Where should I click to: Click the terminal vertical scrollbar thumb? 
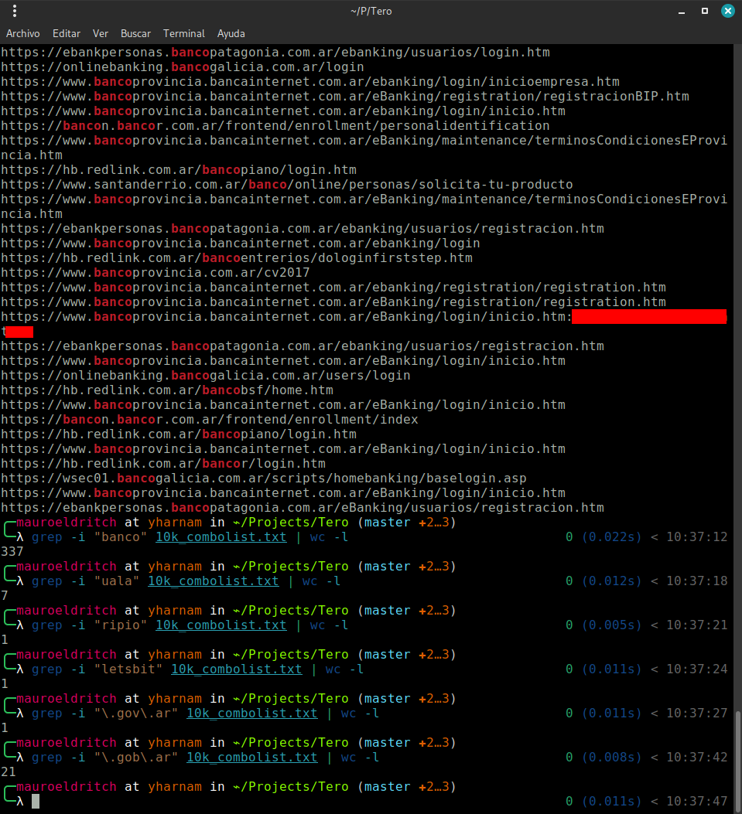[x=738, y=761]
